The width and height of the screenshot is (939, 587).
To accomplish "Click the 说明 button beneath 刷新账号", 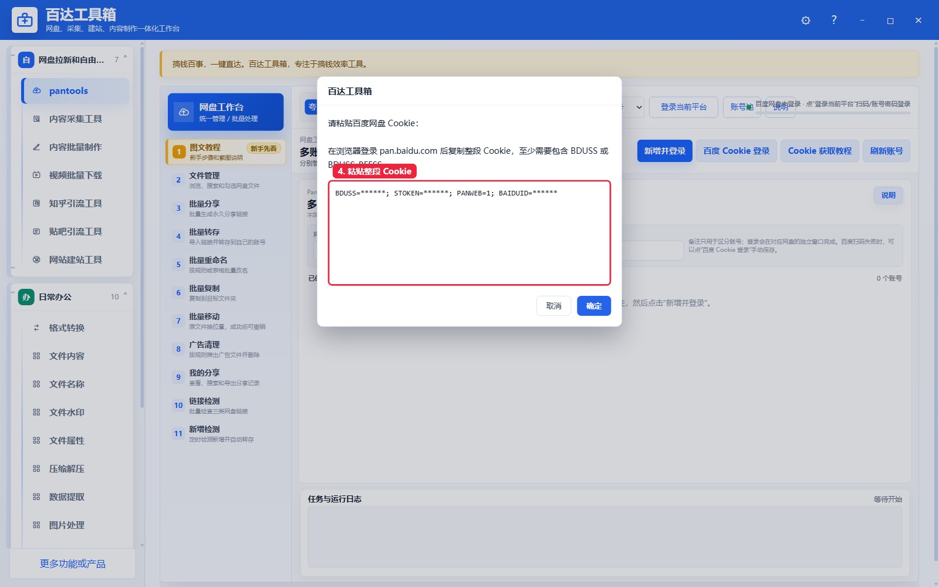I will (x=889, y=195).
